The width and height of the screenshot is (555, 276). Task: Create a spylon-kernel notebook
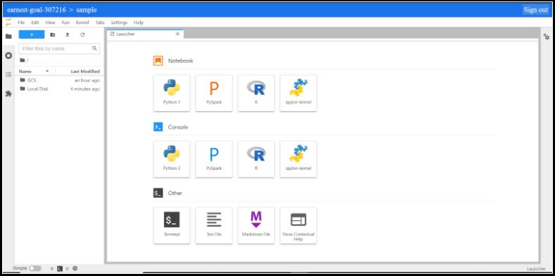(x=299, y=93)
